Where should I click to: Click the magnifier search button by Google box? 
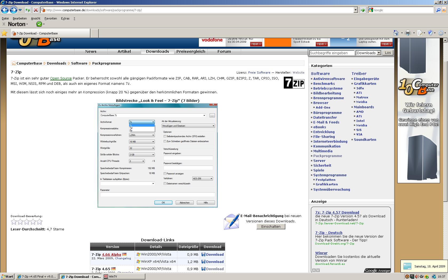click(x=438, y=10)
